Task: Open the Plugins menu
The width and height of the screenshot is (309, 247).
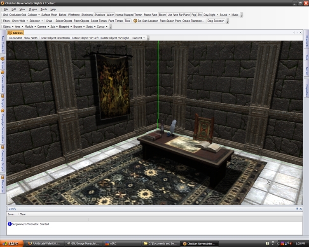Action: point(33,9)
